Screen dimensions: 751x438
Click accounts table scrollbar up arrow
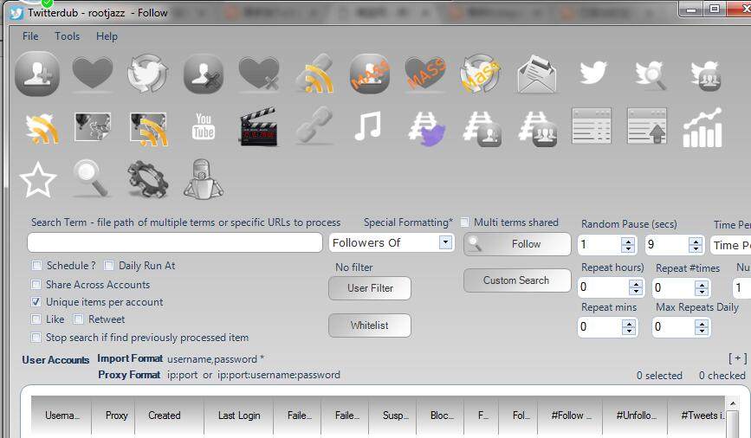pyautogui.click(x=732, y=403)
